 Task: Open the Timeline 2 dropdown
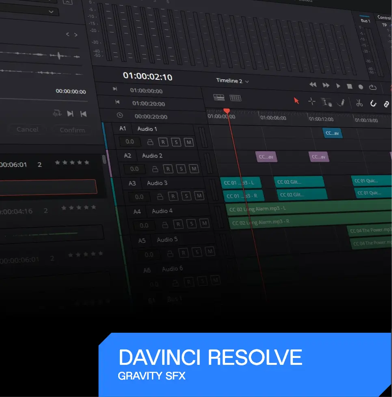232,81
